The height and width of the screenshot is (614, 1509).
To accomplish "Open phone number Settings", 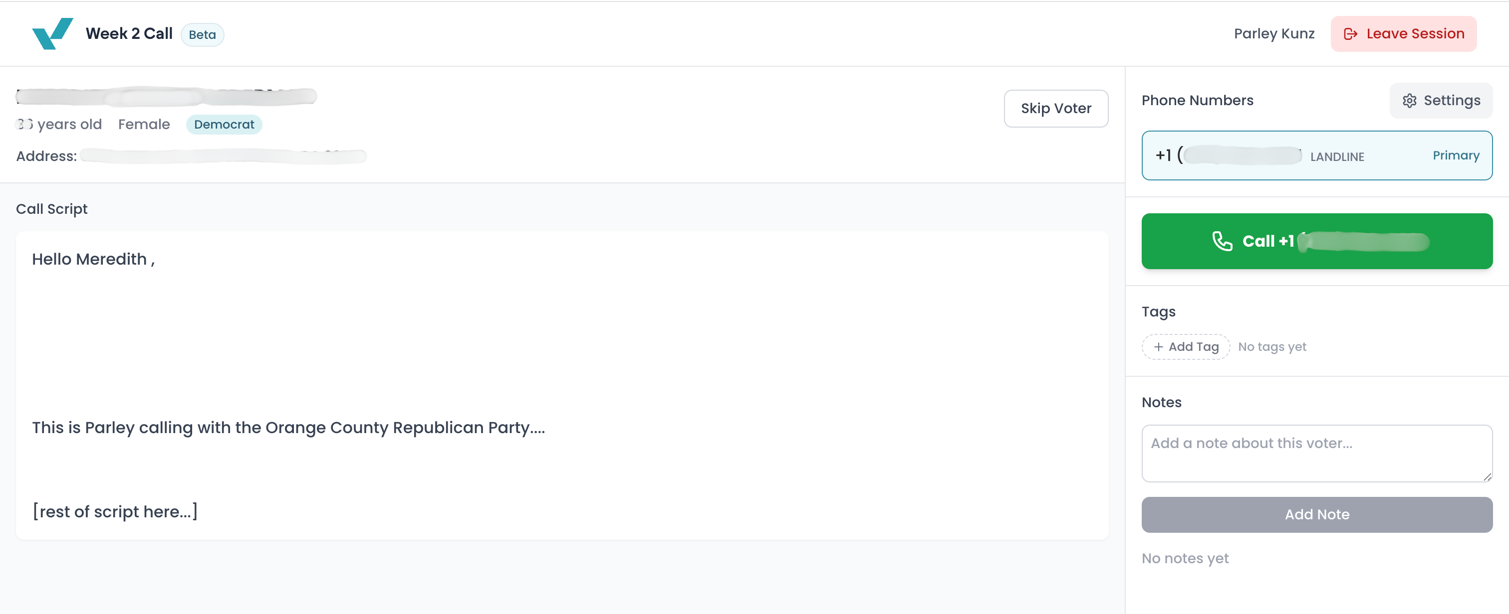I will (1441, 101).
